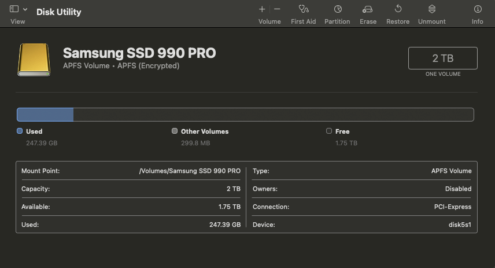Toggle the sidebar view icon

pos(14,9)
